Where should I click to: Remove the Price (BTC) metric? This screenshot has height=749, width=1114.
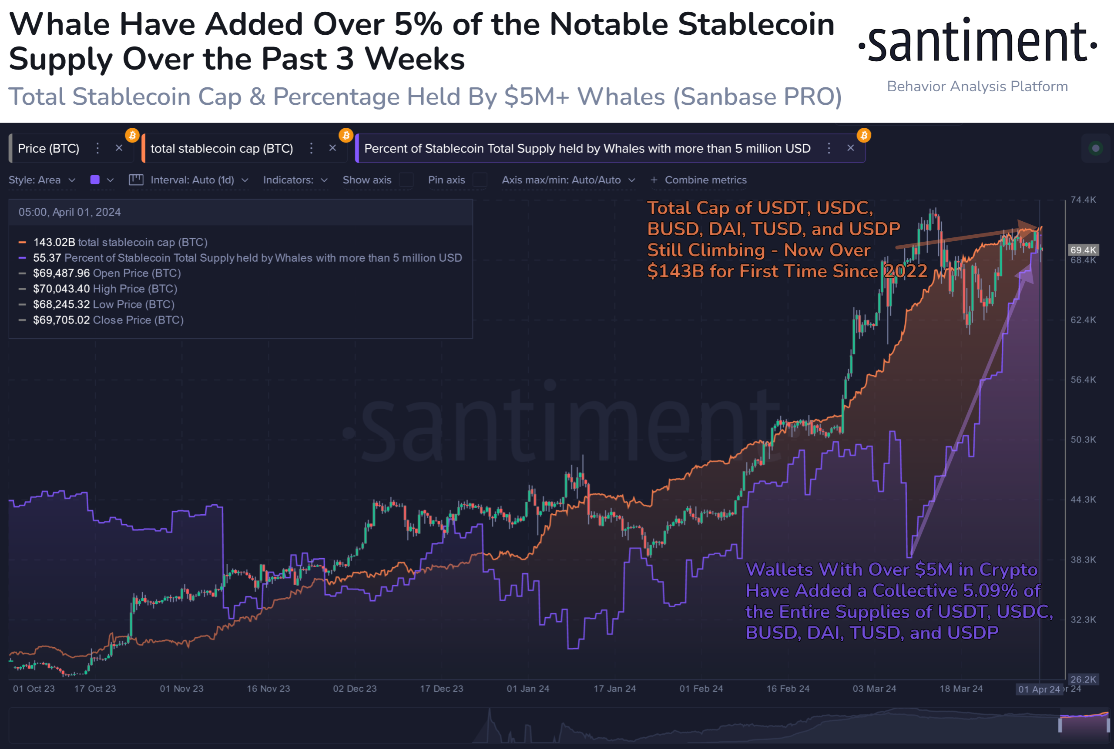[119, 148]
